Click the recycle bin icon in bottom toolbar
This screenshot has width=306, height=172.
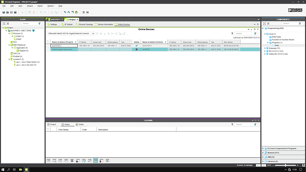click(101, 160)
